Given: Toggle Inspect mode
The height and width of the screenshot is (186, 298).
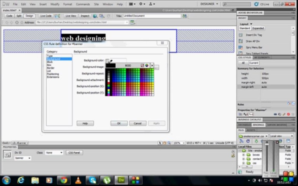Looking at the screenshot, I should pos(85,16).
